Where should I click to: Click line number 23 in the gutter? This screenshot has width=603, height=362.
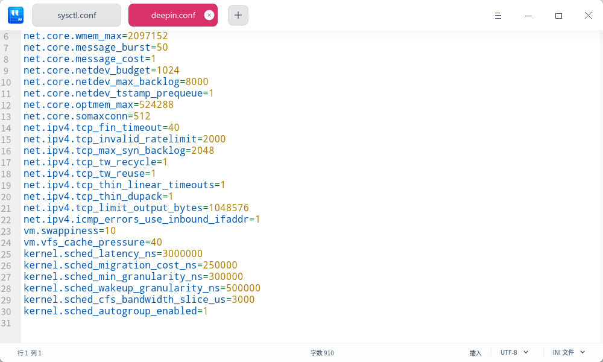(7, 230)
